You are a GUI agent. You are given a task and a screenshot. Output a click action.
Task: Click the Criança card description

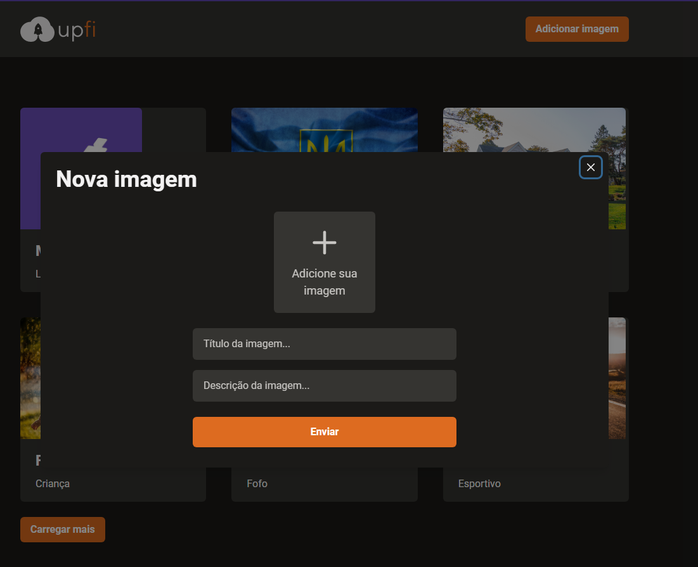pos(53,483)
